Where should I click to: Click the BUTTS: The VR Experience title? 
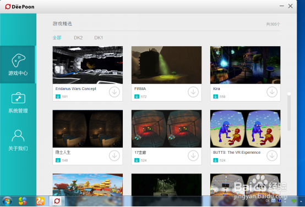pos(237,152)
